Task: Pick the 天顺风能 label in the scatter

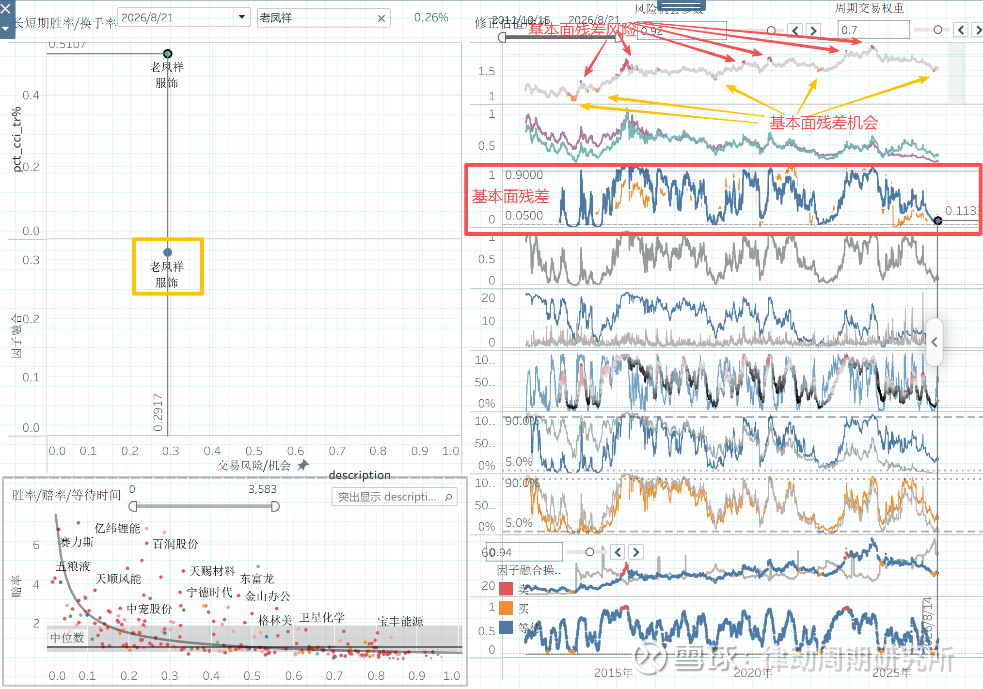Action: click(x=118, y=579)
